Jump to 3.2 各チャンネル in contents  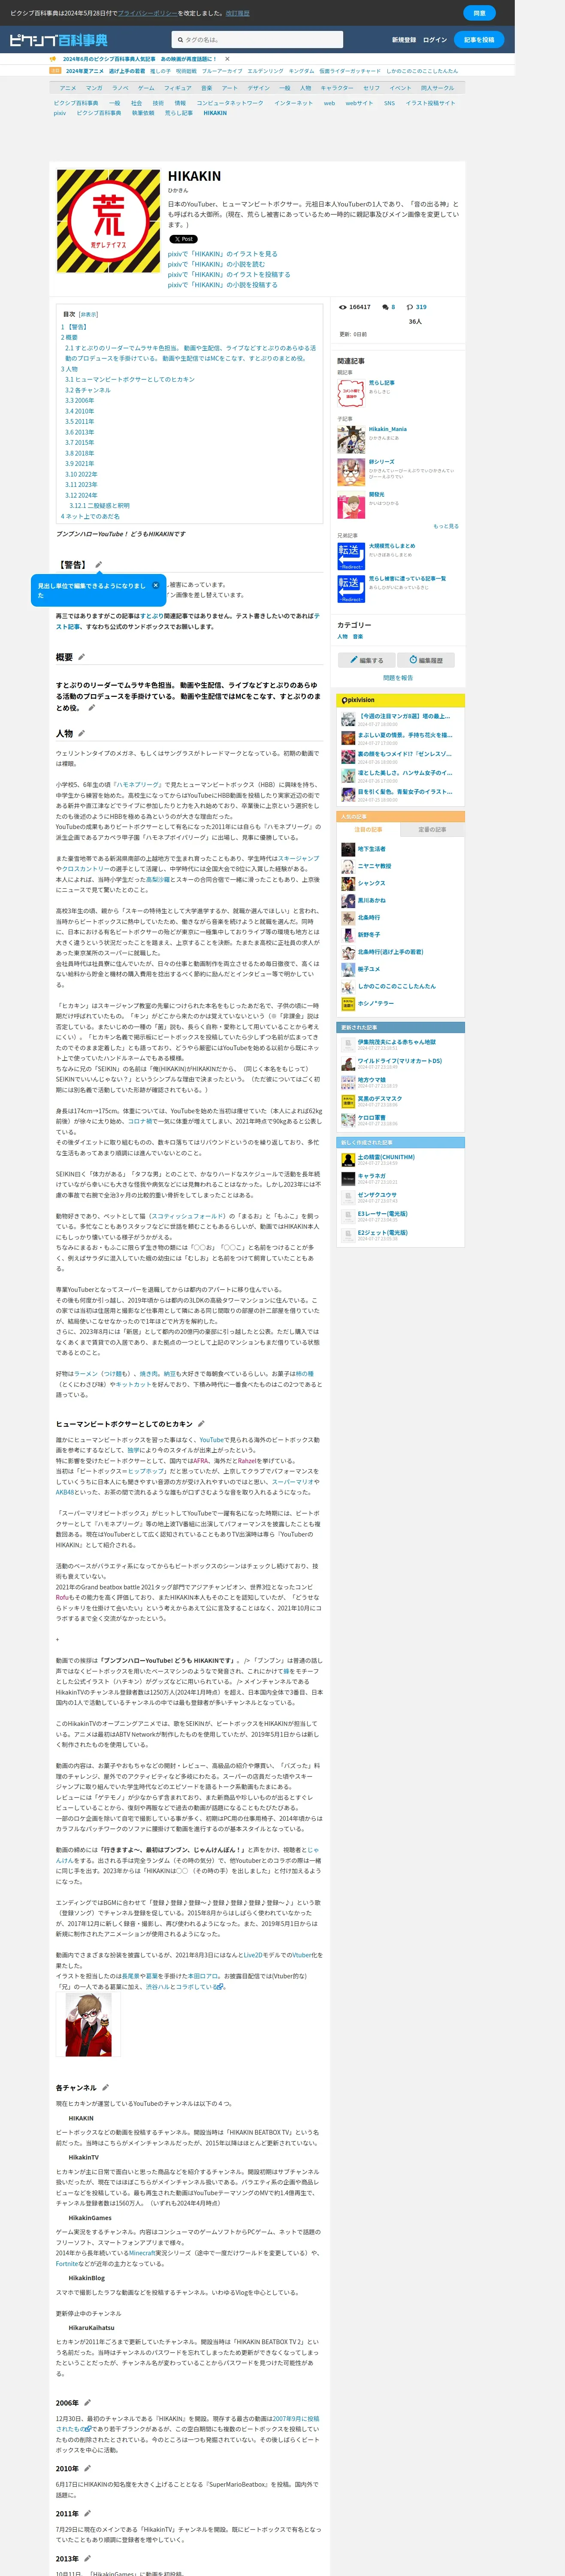(x=88, y=390)
